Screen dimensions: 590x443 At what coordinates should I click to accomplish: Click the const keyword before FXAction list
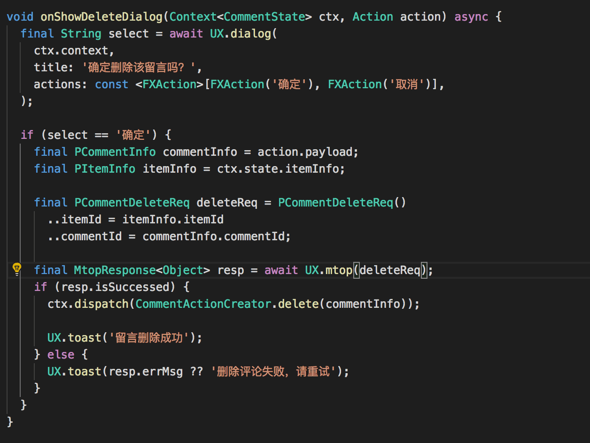tap(112, 84)
